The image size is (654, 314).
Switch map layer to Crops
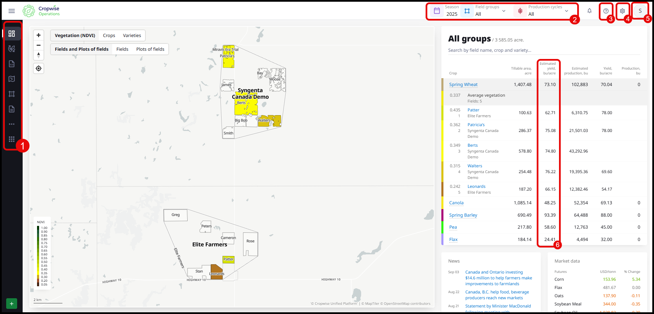109,36
